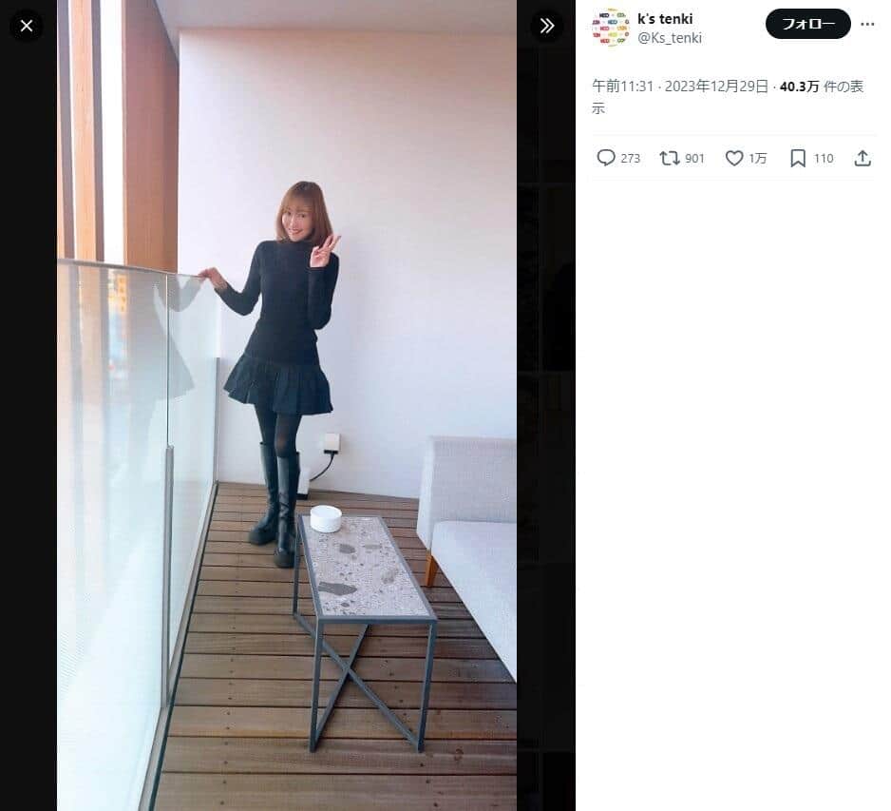Screen dimensions: 891x811
Task: Close the photo viewer with the X button
Action: (x=27, y=26)
